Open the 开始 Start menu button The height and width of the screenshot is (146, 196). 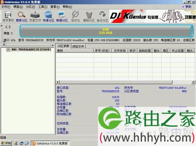(x=6, y=143)
